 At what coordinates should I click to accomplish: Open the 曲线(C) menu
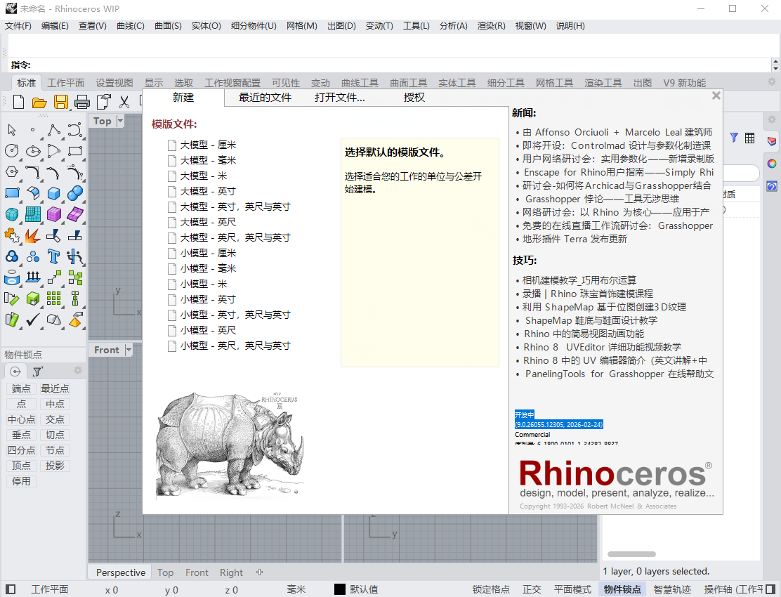(x=131, y=26)
